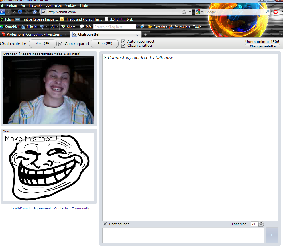This screenshot has height=250, width=283.
Task: Click the browser Forward arrow button
Action: (8, 12)
